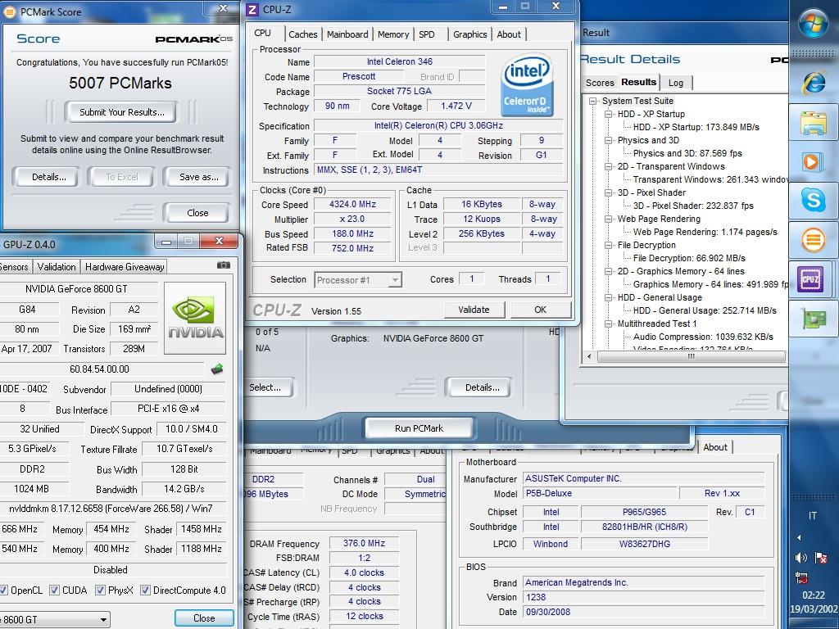Open Internet Explorer from the taskbar

(x=814, y=83)
